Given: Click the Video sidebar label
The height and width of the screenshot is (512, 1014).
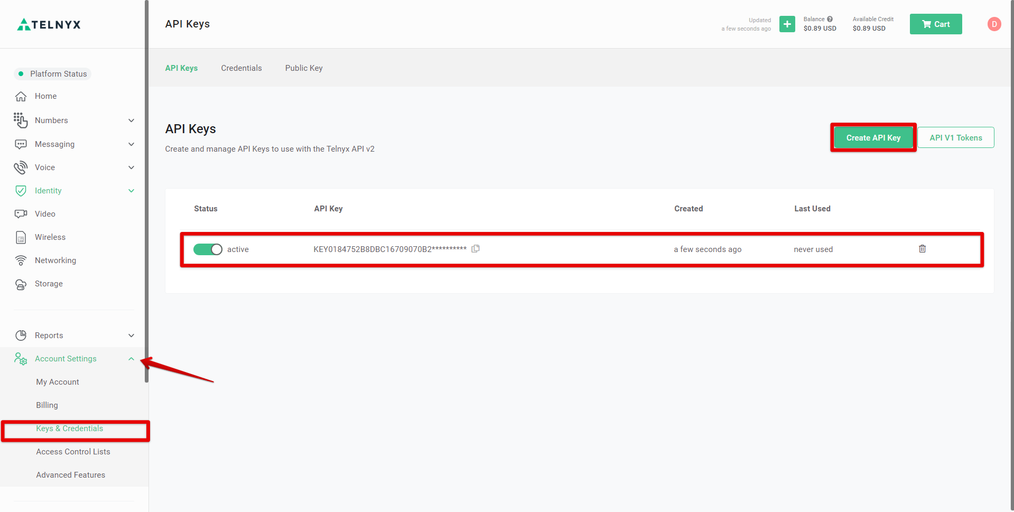Looking at the screenshot, I should click(45, 214).
